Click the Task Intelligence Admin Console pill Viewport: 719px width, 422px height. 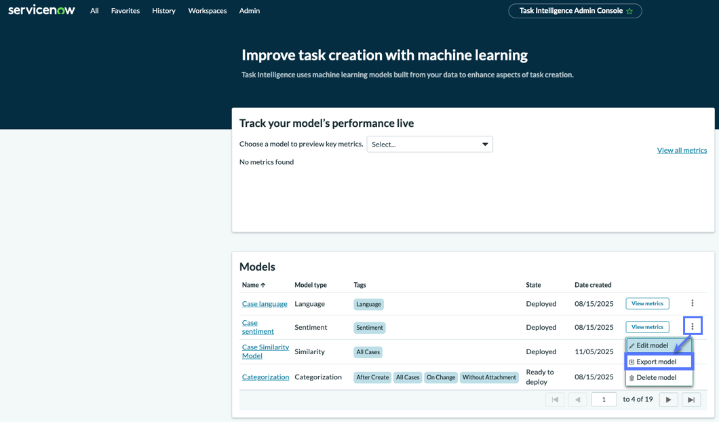[x=575, y=11]
